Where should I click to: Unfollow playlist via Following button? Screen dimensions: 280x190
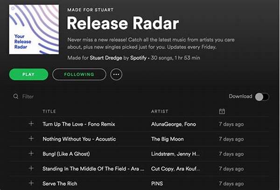[79, 75]
